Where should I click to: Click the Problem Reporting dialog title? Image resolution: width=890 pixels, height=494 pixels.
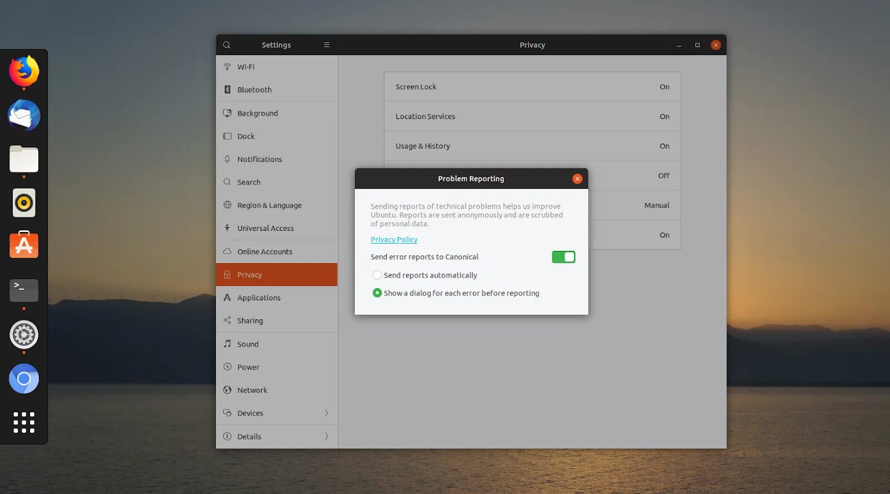point(471,179)
